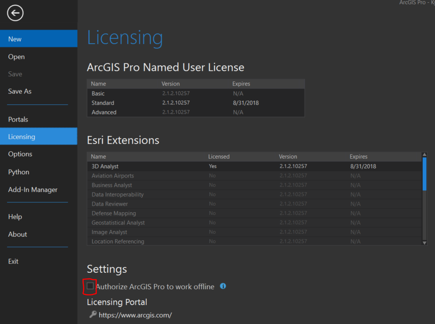Click the Expires header in license table
This screenshot has height=324, width=435.
(241, 84)
